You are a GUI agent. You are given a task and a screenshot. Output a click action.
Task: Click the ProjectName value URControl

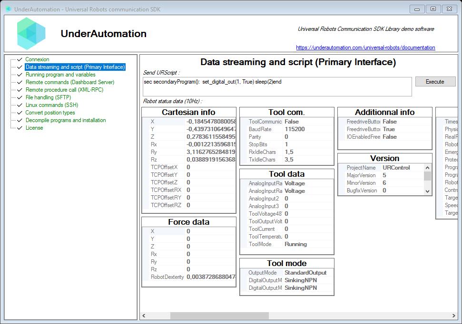[396, 168]
